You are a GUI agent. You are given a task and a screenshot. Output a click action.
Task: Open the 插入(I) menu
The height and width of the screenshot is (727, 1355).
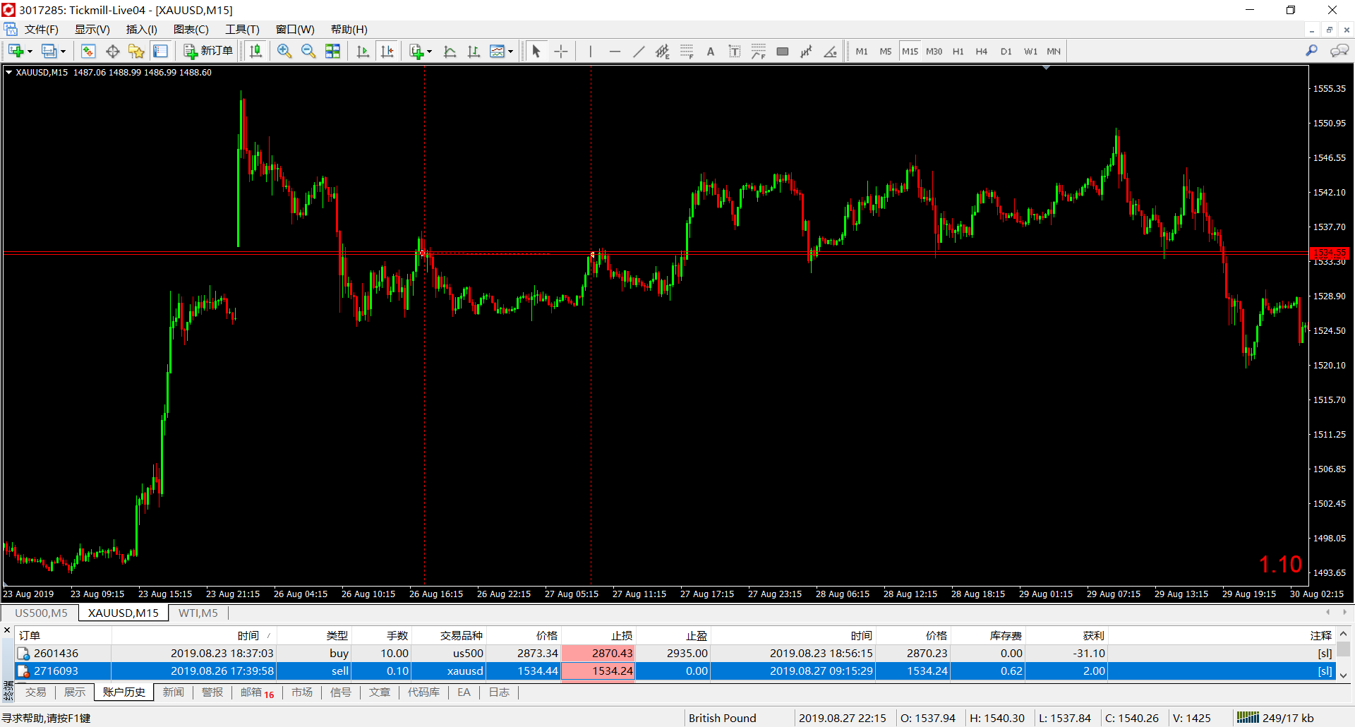click(x=141, y=29)
